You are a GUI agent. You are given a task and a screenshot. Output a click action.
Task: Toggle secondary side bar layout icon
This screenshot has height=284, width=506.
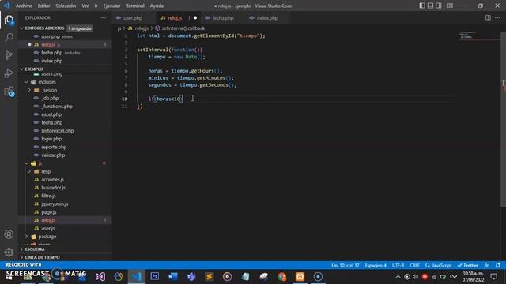click(x=439, y=6)
